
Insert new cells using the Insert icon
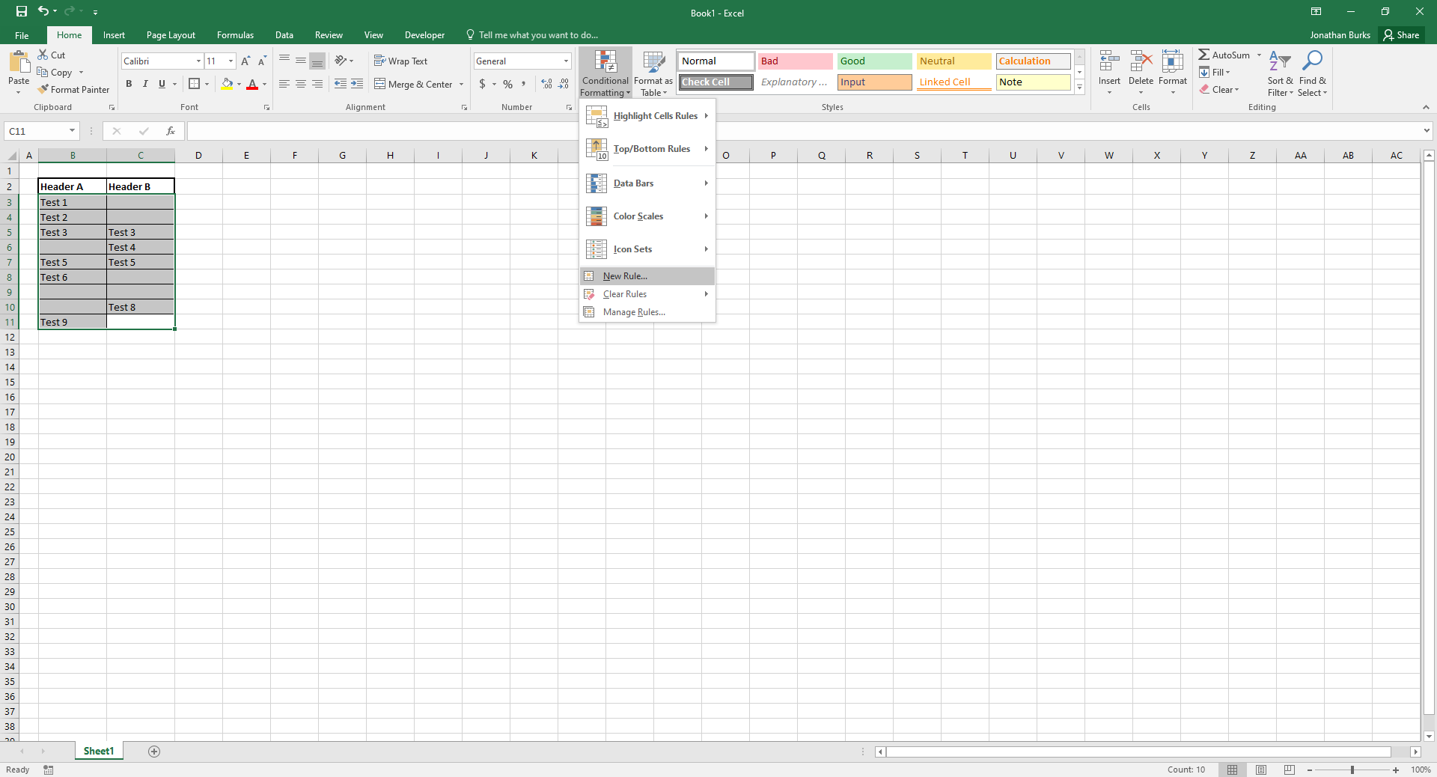(1109, 65)
